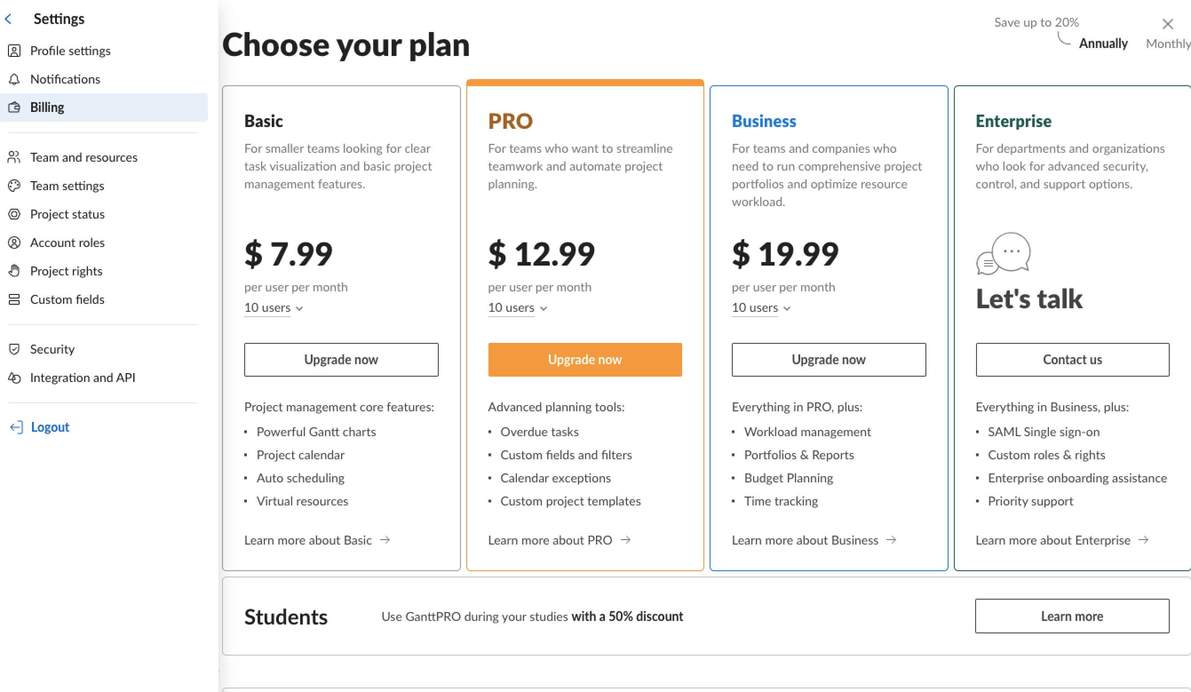Click Contact us for Enterprise
Image resolution: width=1191 pixels, height=692 pixels.
[x=1072, y=359]
